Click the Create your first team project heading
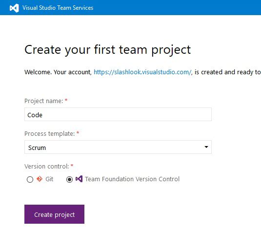 point(107,50)
